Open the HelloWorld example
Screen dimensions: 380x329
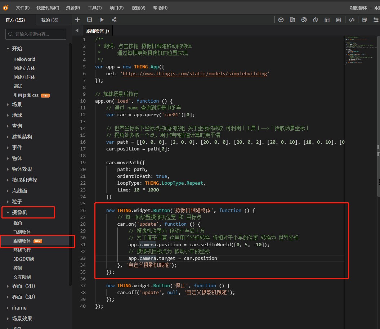(24, 59)
